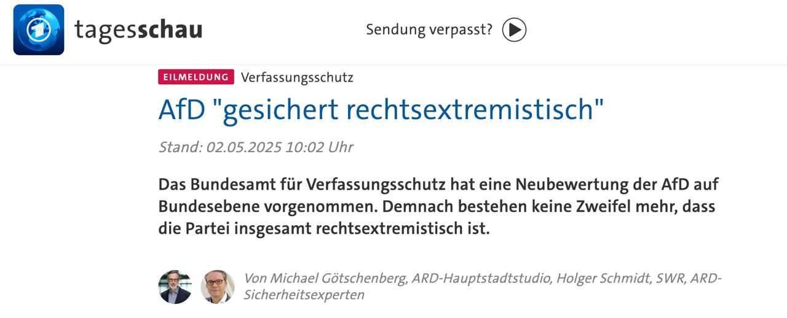Open the AfD "gesichert rechtsextremistisch" headline
Image resolution: width=787 pixels, height=318 pixels.
coord(381,109)
